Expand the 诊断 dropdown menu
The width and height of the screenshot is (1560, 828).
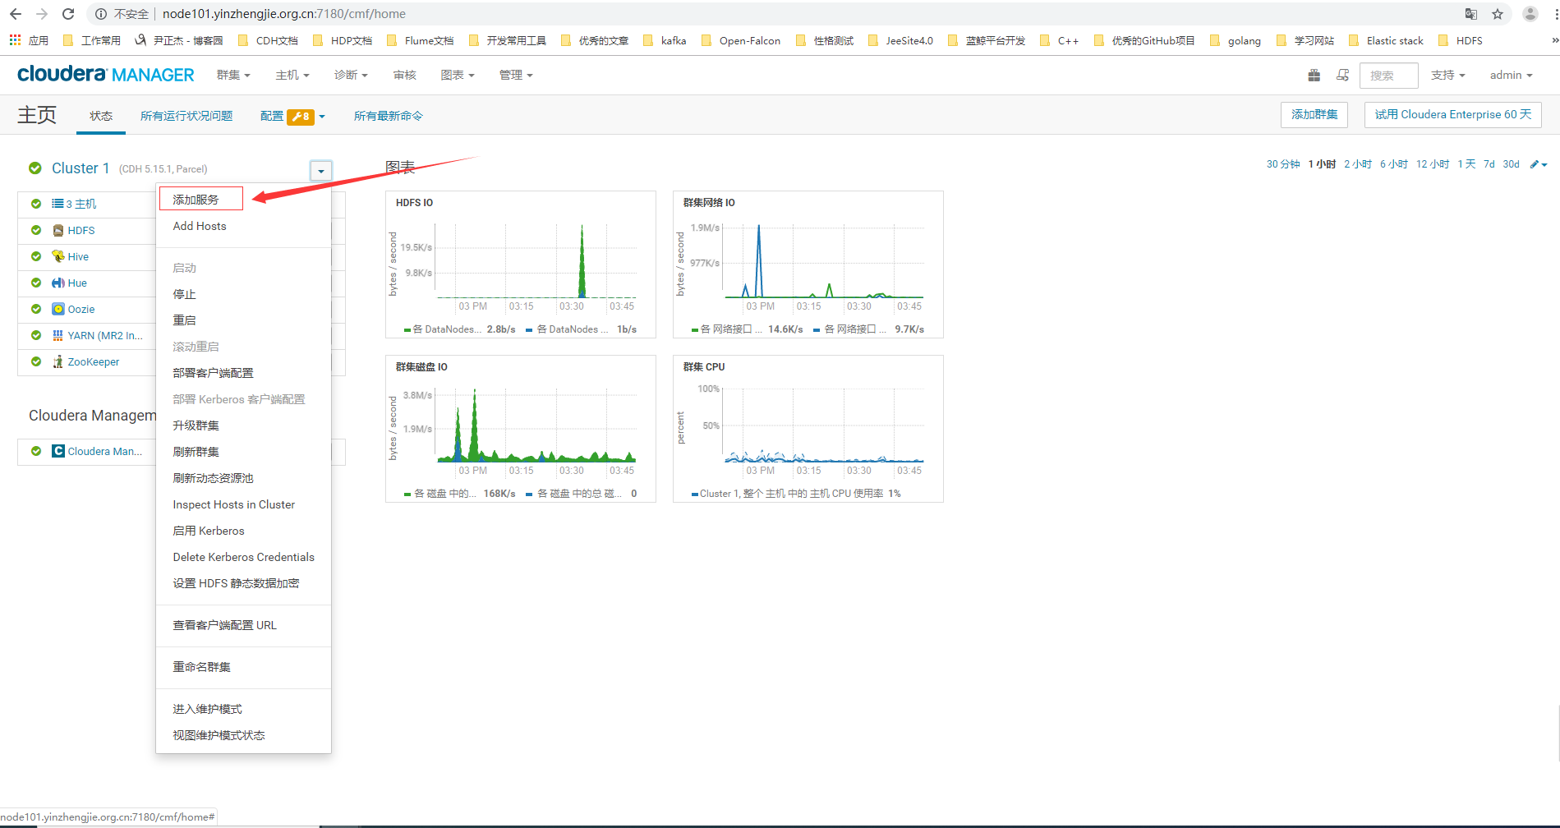[351, 76]
